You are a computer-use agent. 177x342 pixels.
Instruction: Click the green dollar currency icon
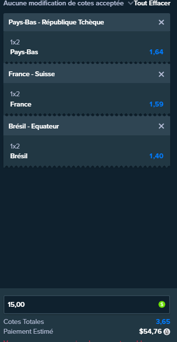tap(162, 304)
